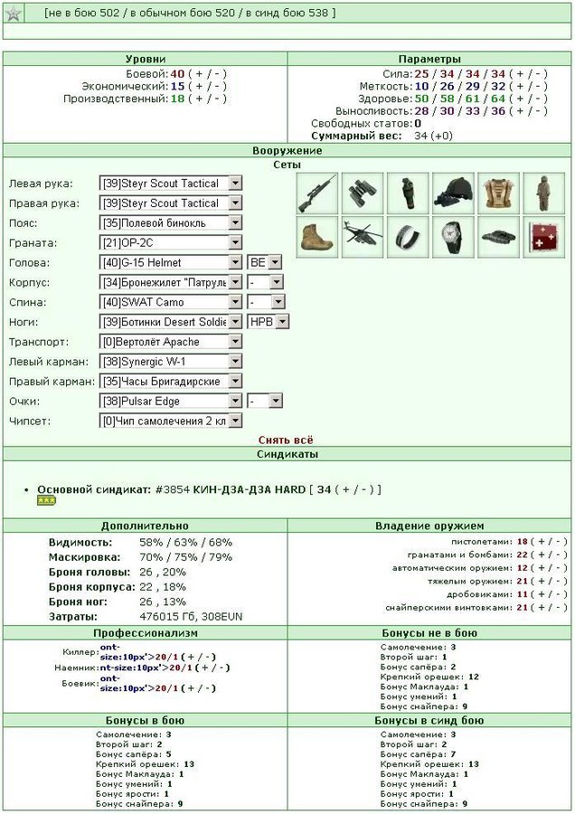Select the self-healing chip icon
This screenshot has width=575, height=814.
click(544, 238)
